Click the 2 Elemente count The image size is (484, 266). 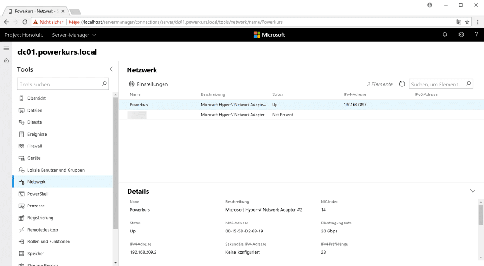coord(380,84)
